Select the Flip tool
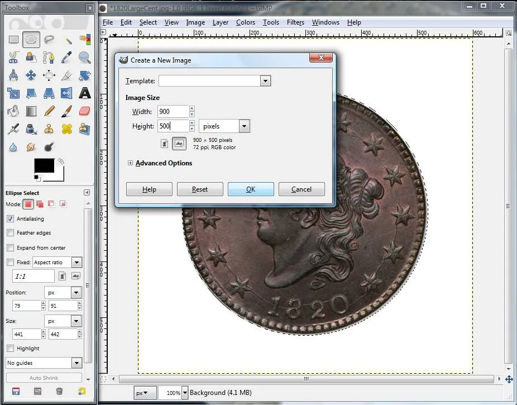 67,93
